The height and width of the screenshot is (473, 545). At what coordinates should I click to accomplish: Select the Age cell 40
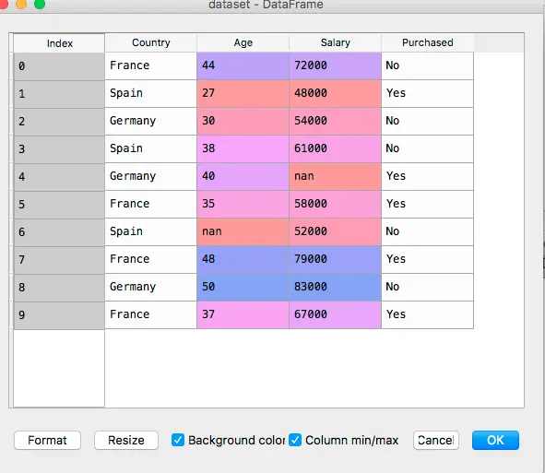pyautogui.click(x=243, y=176)
